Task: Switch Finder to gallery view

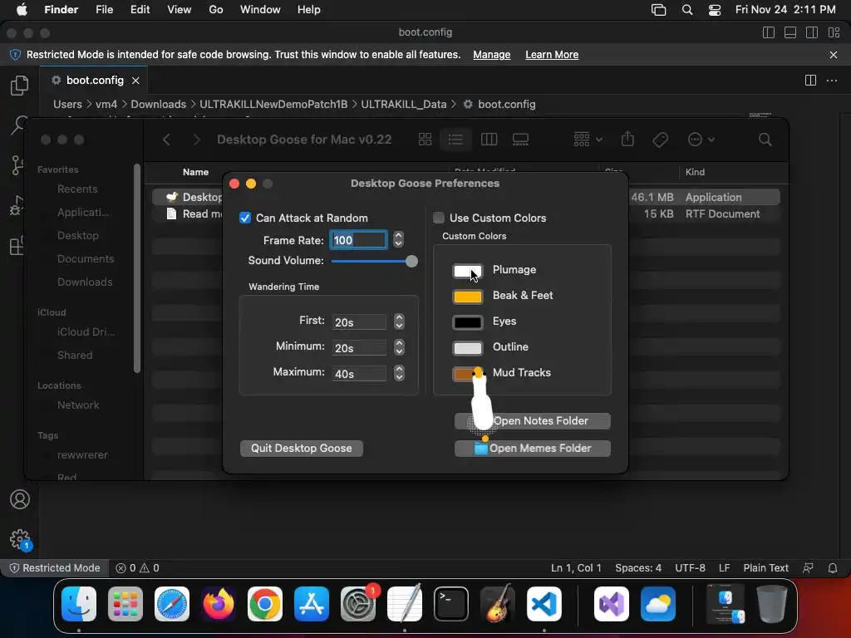Action: (x=520, y=140)
